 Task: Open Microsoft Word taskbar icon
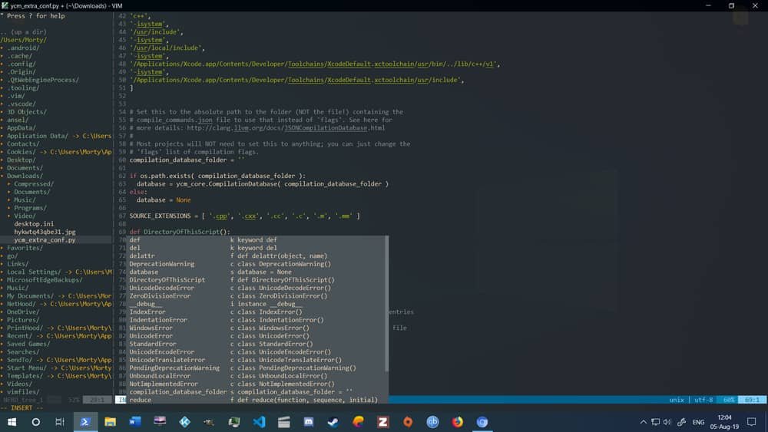coord(135,422)
